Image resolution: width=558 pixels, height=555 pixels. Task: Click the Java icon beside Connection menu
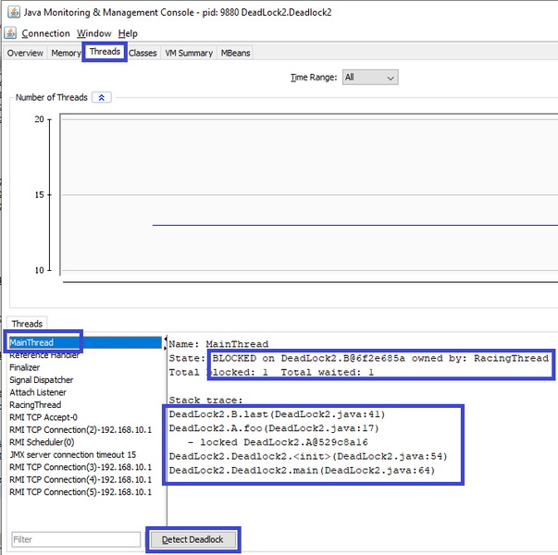[10, 33]
